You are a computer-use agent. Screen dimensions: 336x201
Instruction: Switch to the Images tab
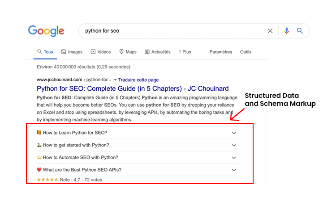(72, 52)
